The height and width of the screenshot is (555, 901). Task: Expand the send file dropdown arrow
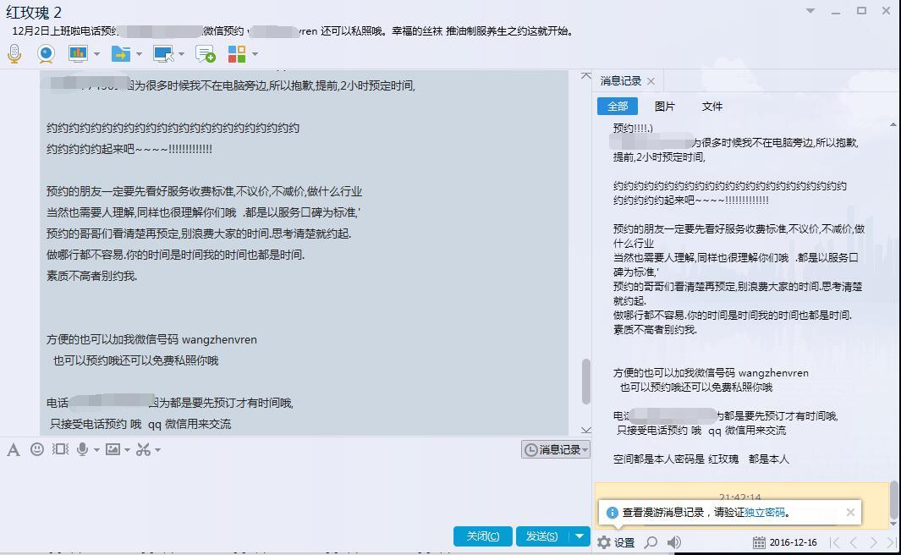pos(139,54)
